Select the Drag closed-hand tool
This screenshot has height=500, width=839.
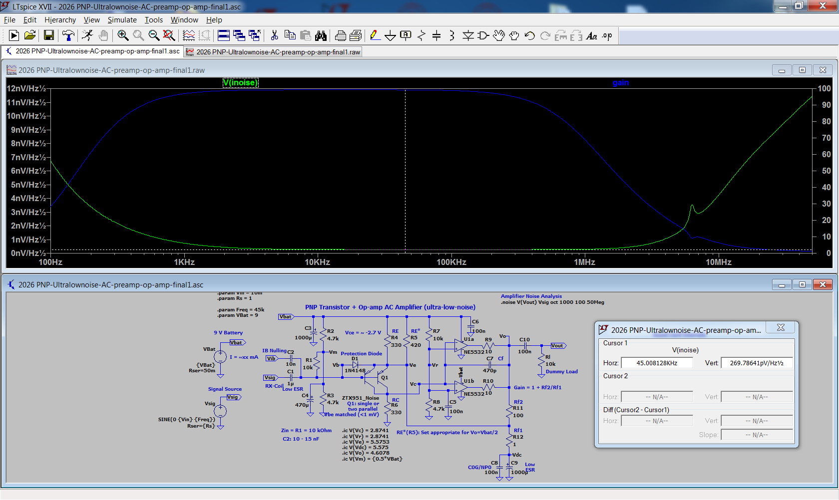[514, 35]
